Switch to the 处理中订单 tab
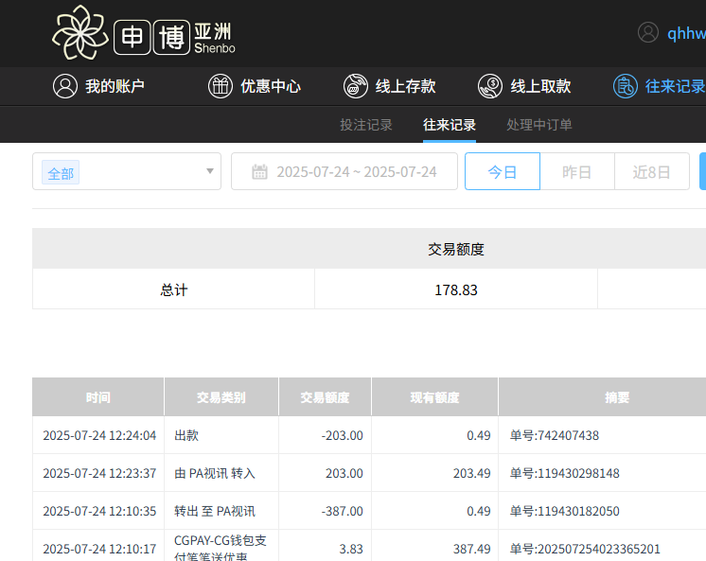 pos(539,125)
